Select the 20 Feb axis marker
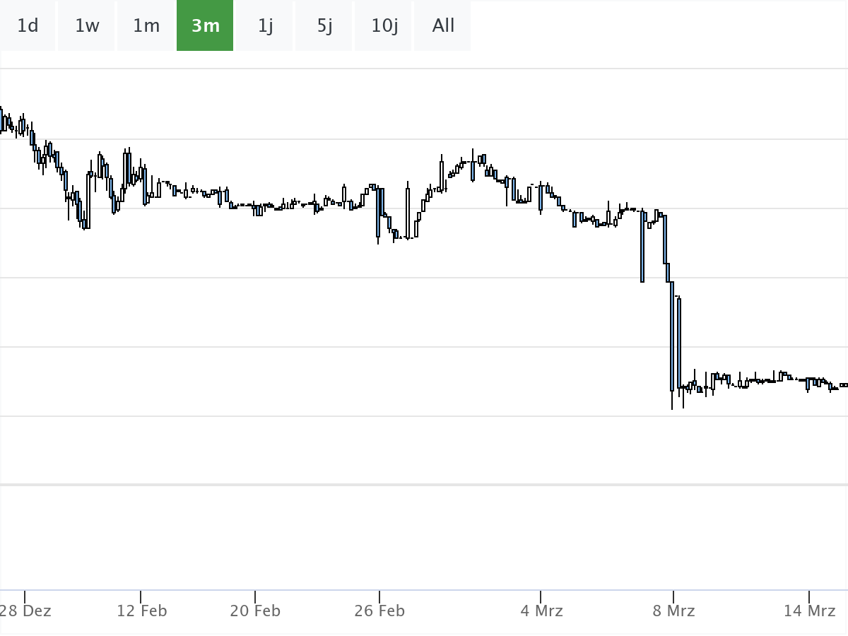This screenshot has height=636, width=848. click(x=255, y=611)
